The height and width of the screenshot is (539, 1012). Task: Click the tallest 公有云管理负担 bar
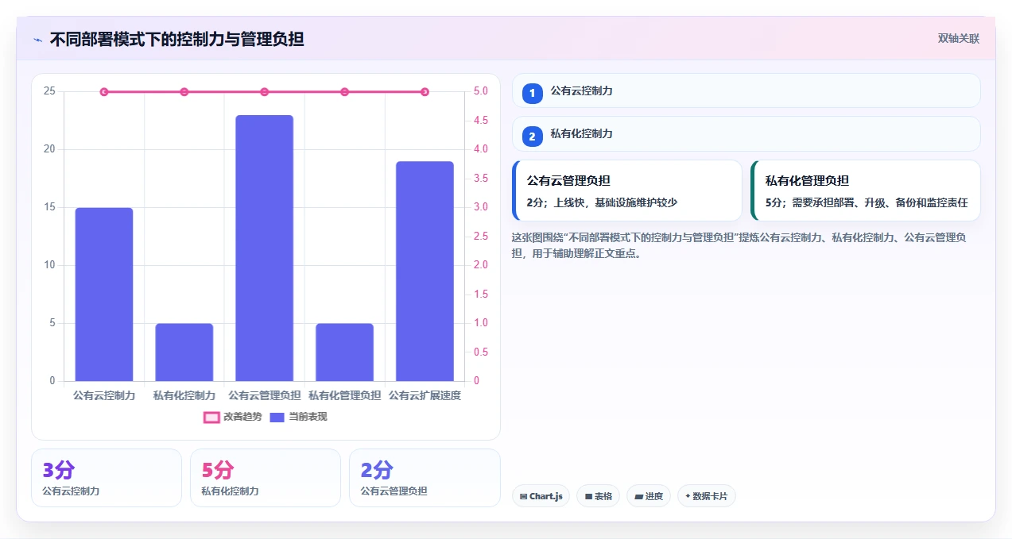tap(265, 248)
